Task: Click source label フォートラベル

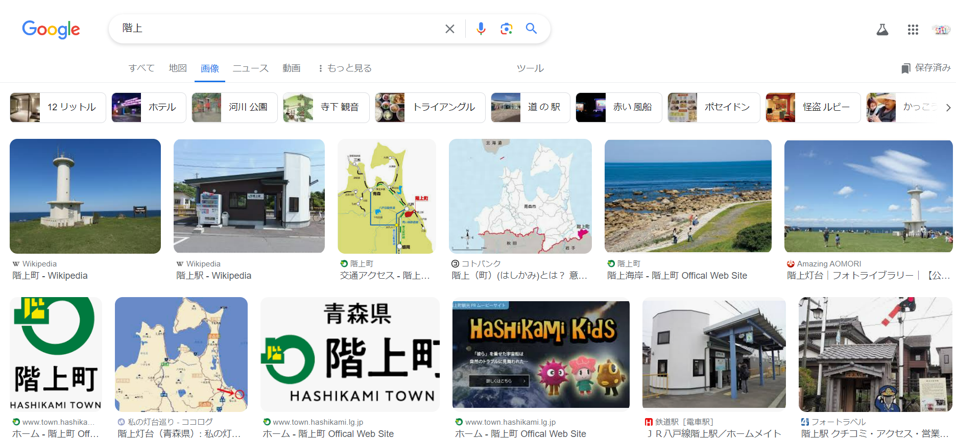Action: [839, 422]
